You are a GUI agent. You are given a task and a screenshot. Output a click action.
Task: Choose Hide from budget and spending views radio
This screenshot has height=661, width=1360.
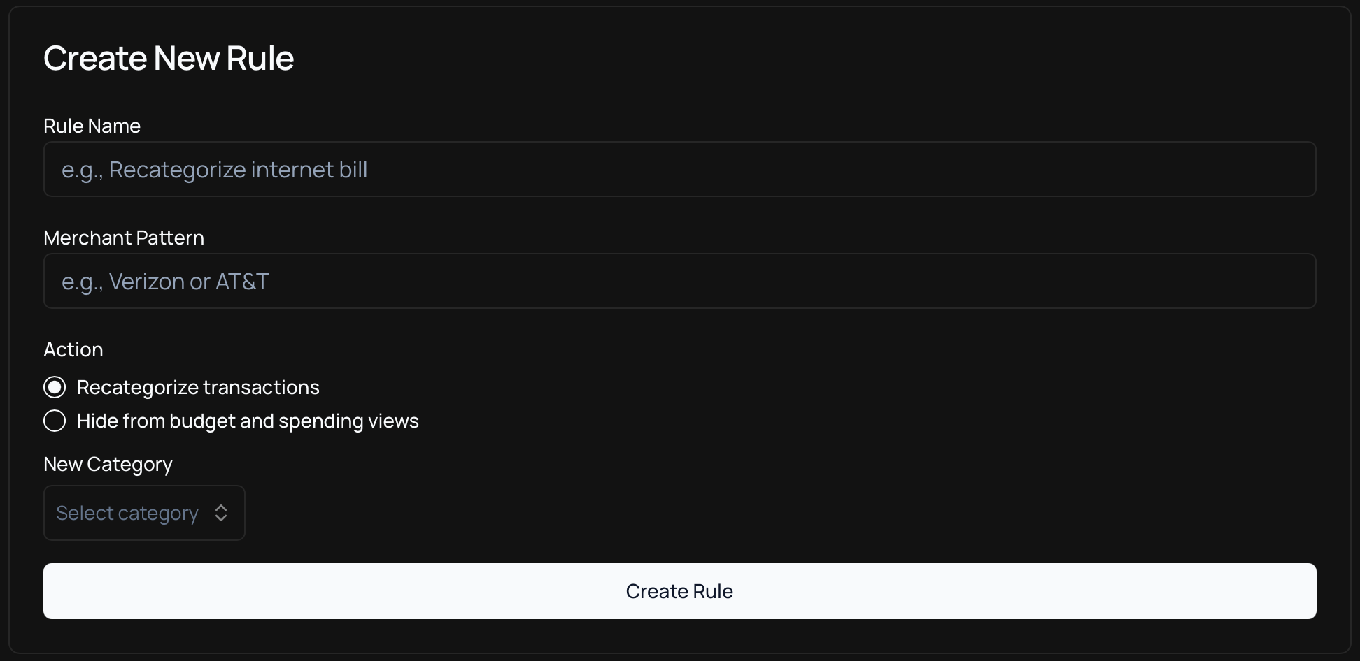pyautogui.click(x=55, y=421)
